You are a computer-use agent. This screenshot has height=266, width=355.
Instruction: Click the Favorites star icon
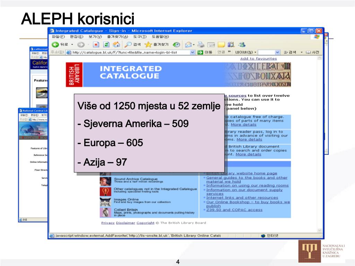[148, 45]
